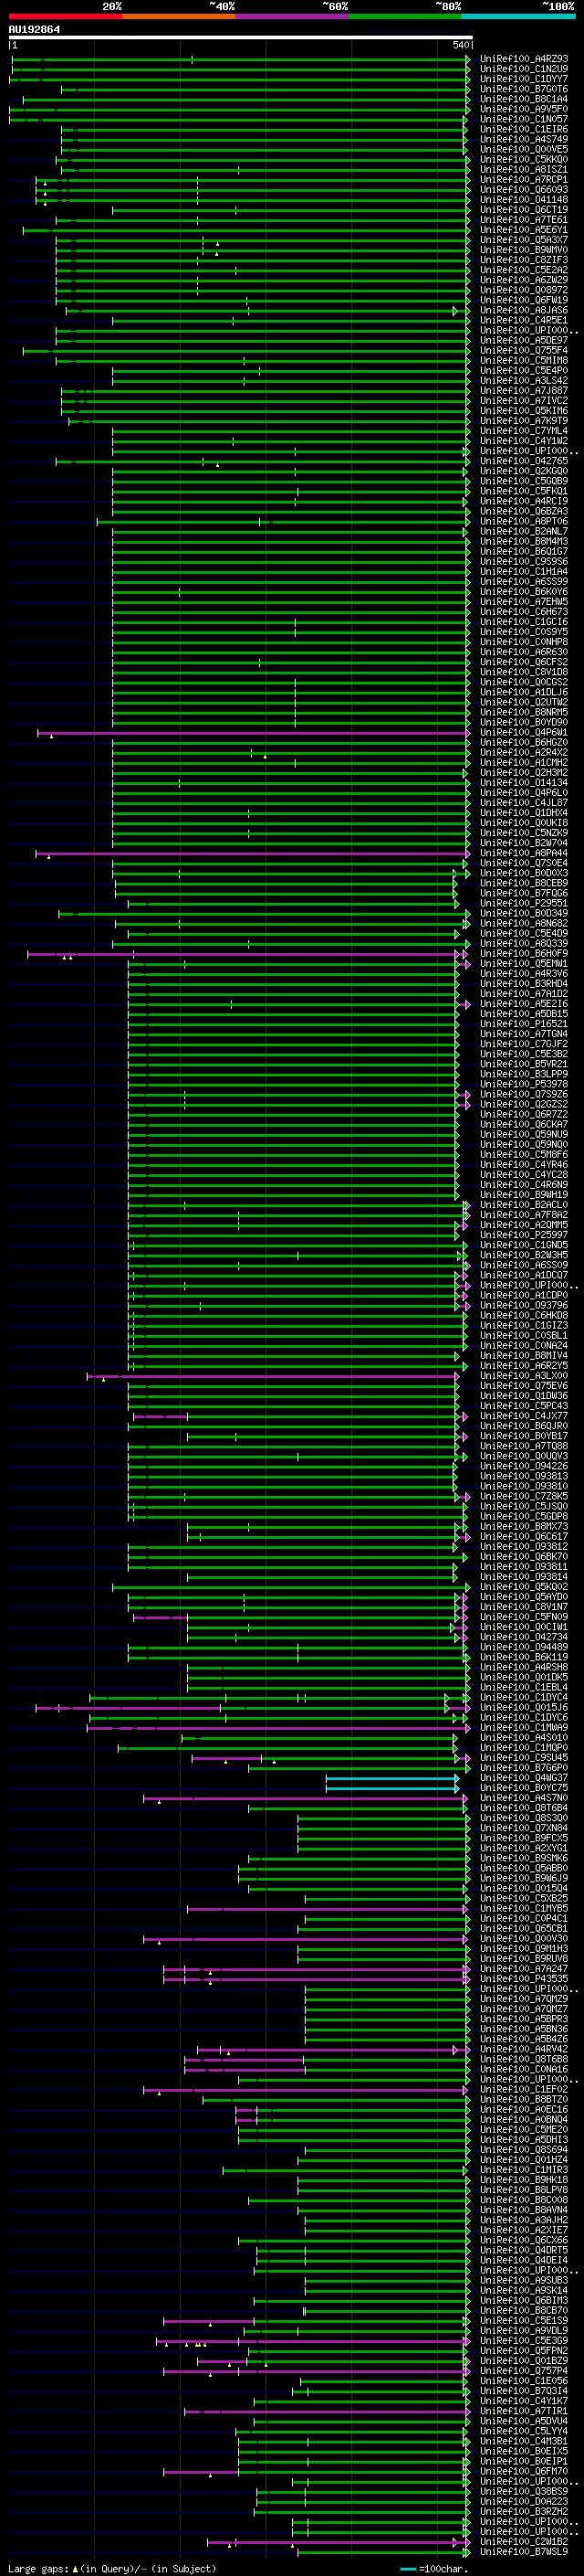Click the UniRef100_P53978 label
584x2576 pixels.
pyautogui.click(x=524, y=1084)
